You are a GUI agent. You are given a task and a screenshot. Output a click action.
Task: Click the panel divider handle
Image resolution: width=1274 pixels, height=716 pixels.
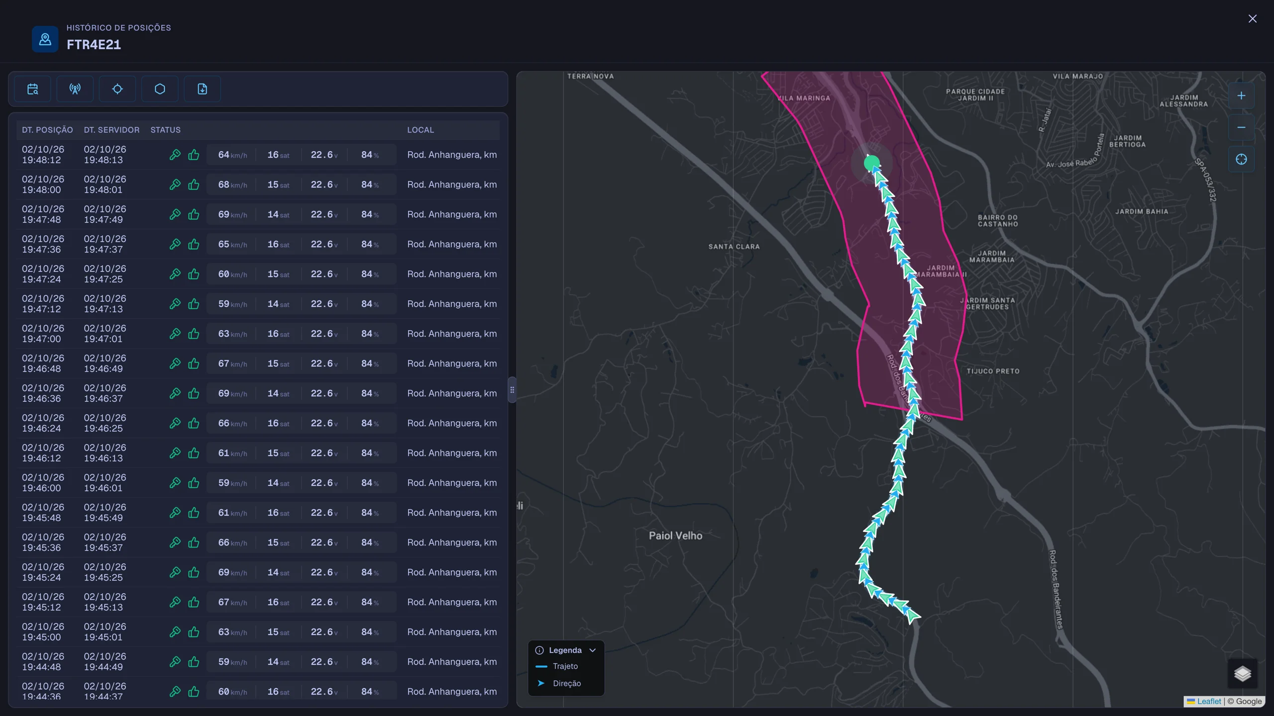(512, 390)
